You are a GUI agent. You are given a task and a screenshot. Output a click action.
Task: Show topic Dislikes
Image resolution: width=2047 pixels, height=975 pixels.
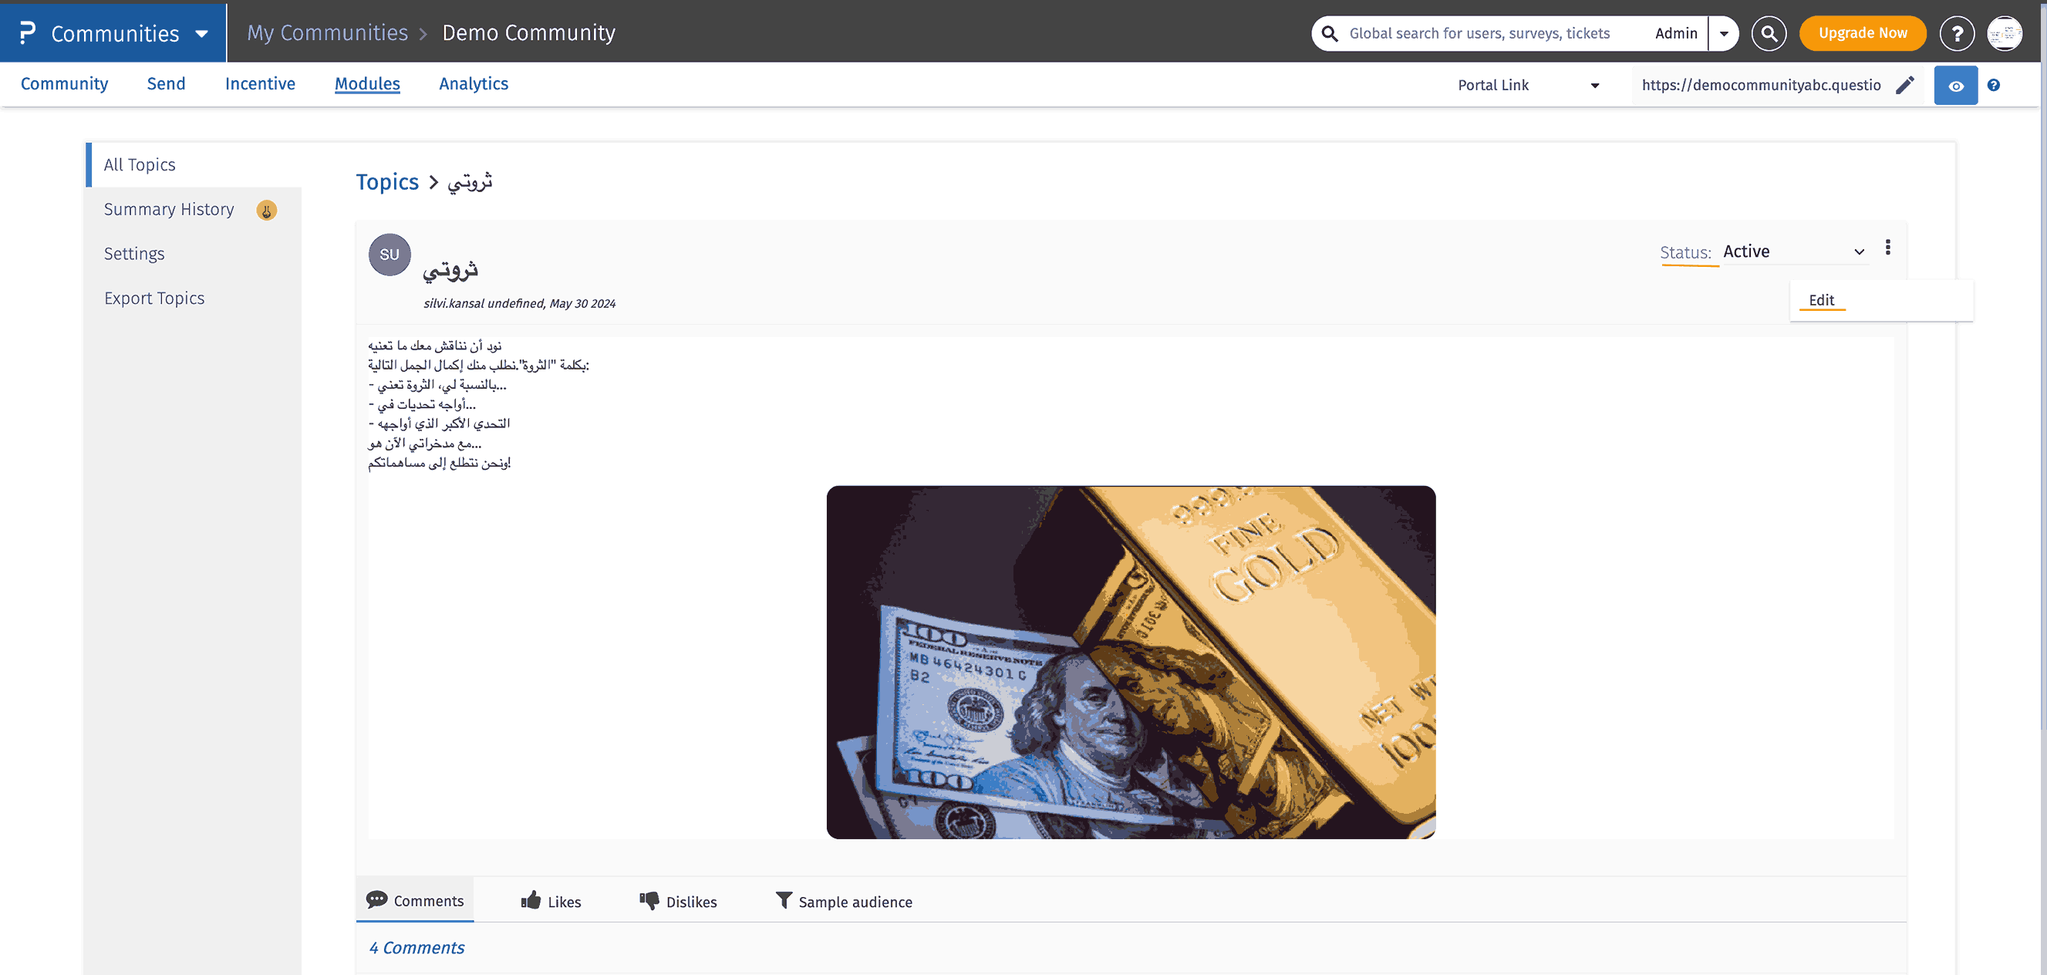click(678, 901)
